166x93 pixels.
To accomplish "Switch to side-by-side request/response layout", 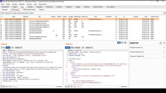I will point(119,43).
